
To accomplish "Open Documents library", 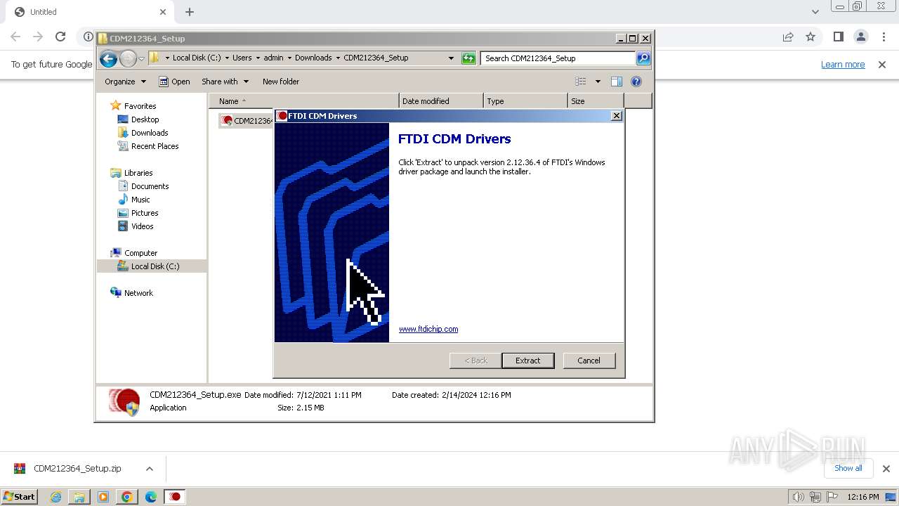I will [x=150, y=186].
